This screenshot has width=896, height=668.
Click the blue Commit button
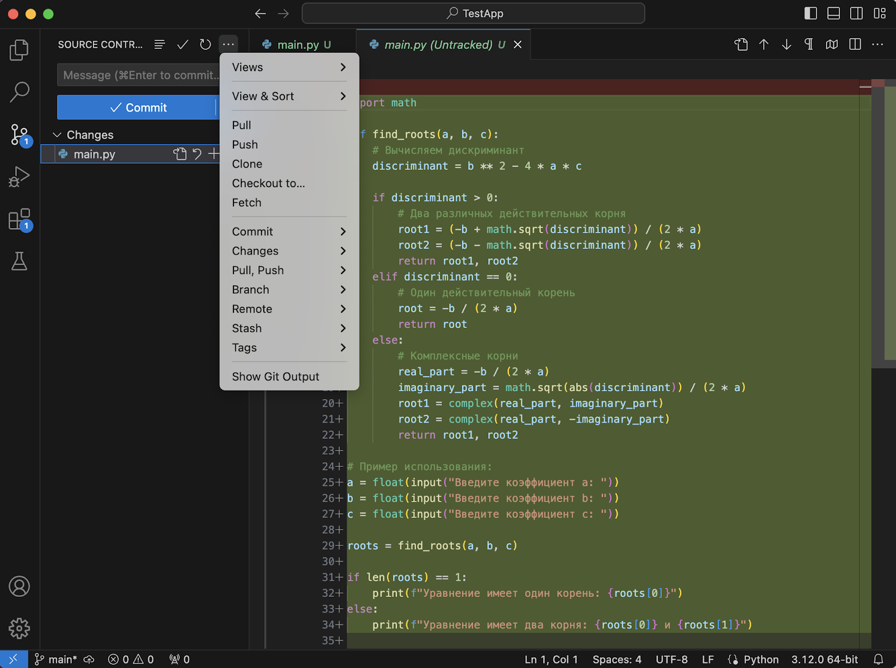tap(137, 107)
